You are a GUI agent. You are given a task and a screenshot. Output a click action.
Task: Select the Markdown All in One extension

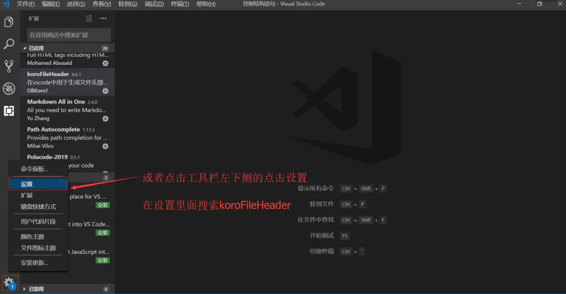[67, 110]
